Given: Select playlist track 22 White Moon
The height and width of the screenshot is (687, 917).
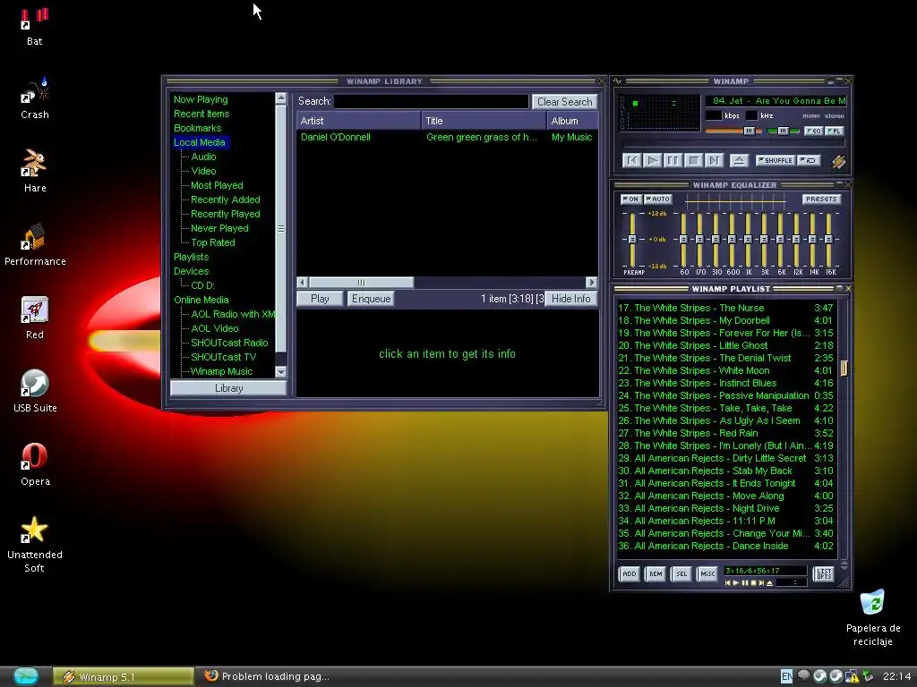Looking at the screenshot, I should pos(725,370).
